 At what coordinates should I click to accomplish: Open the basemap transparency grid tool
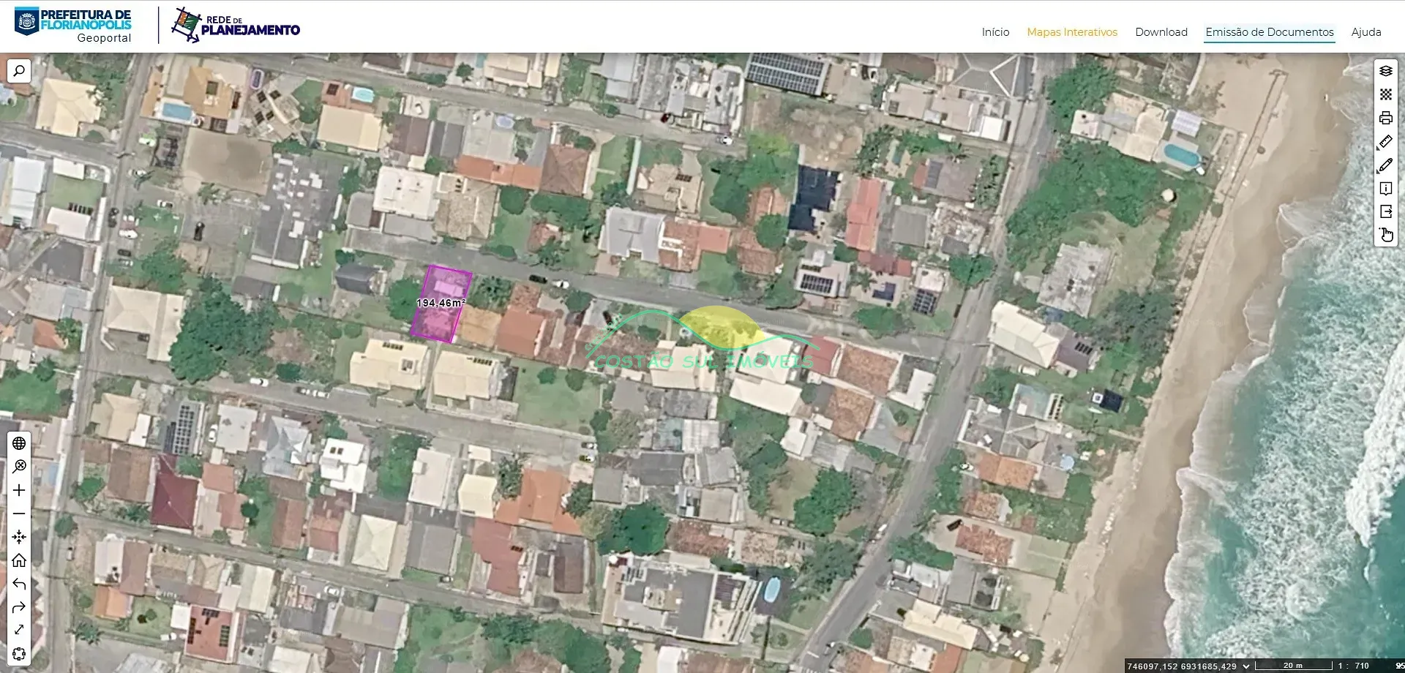(1386, 94)
